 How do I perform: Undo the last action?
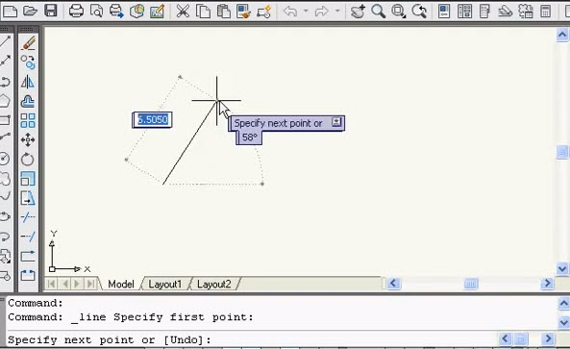click(290, 11)
